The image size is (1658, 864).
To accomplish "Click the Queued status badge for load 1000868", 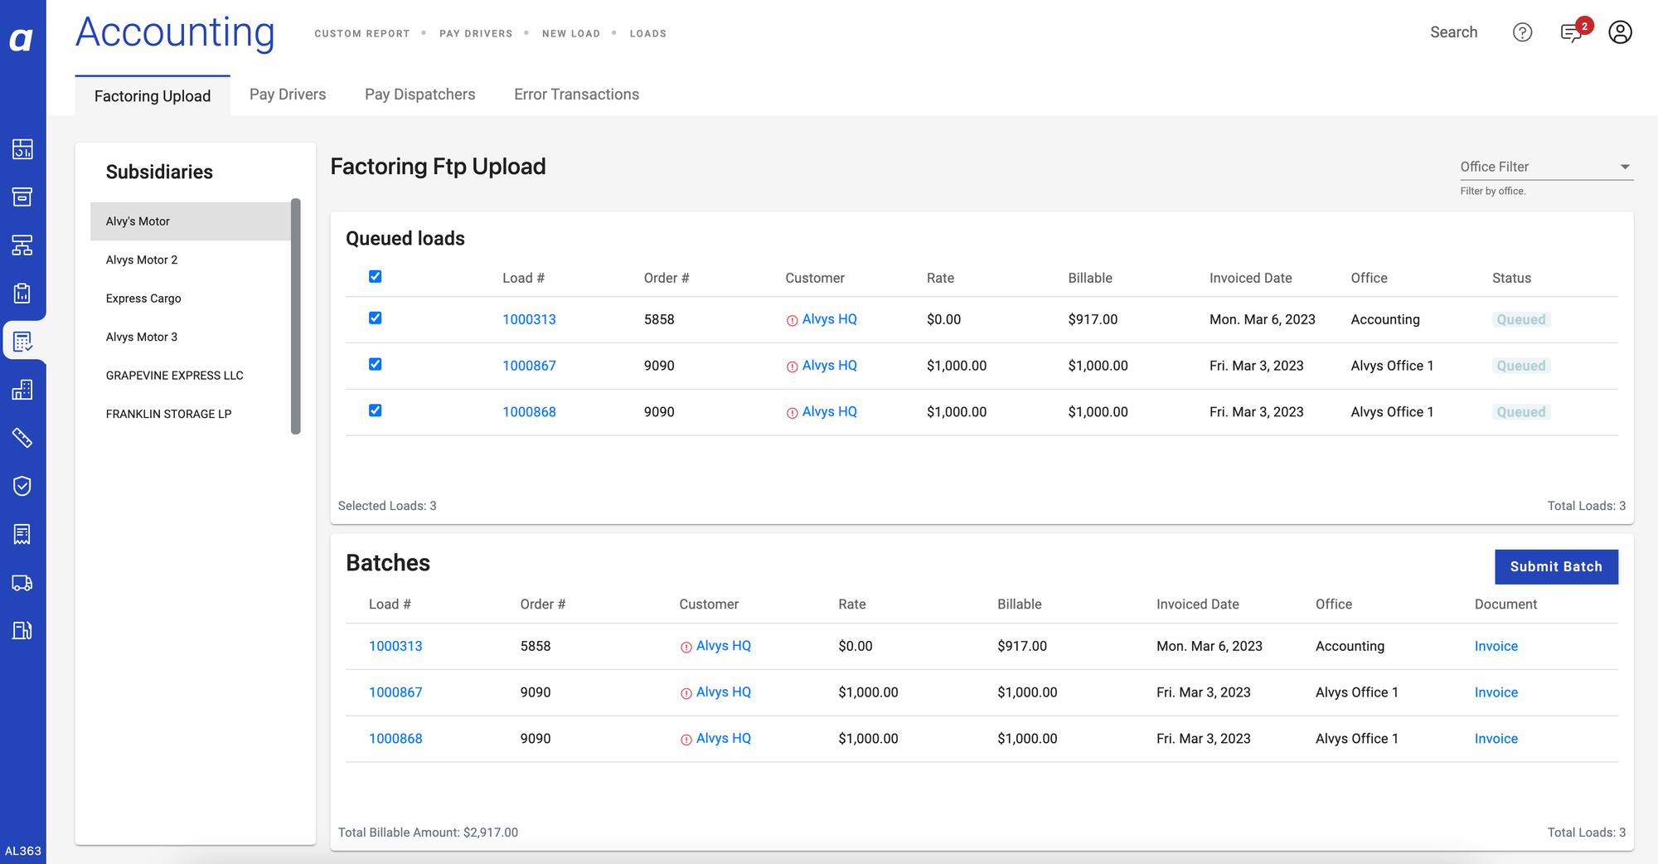I will 1520,413.
